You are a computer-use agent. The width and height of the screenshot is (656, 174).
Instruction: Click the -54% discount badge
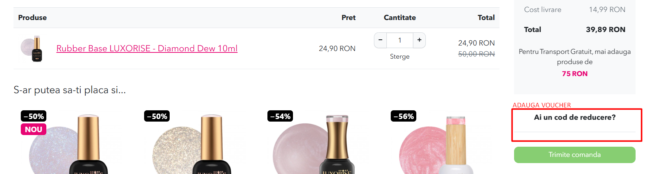[280, 116]
